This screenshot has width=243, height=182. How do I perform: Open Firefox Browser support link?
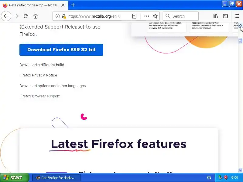39,96
